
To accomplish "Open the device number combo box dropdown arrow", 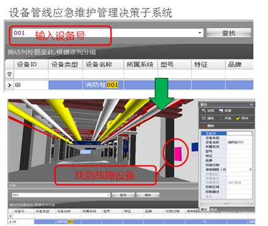I will [x=200, y=32].
